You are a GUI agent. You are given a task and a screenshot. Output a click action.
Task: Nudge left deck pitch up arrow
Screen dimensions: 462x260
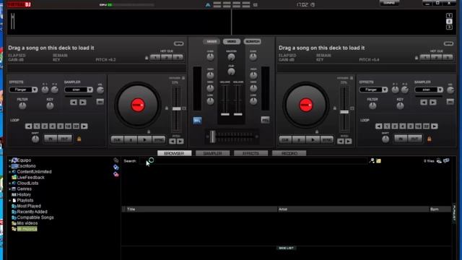[180, 142]
